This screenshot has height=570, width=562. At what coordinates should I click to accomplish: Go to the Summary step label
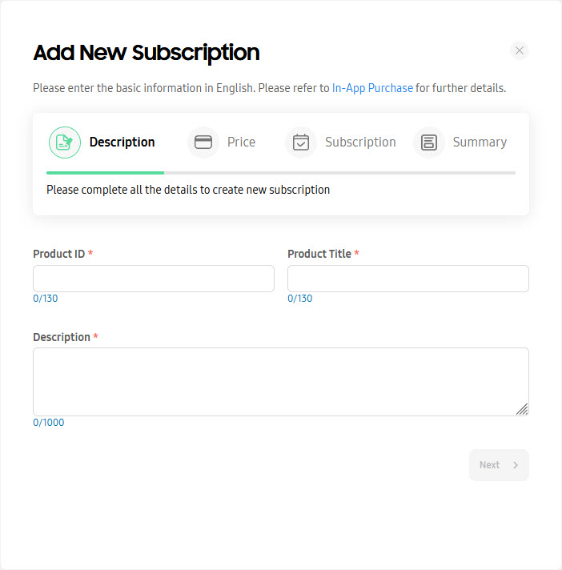coord(480,142)
